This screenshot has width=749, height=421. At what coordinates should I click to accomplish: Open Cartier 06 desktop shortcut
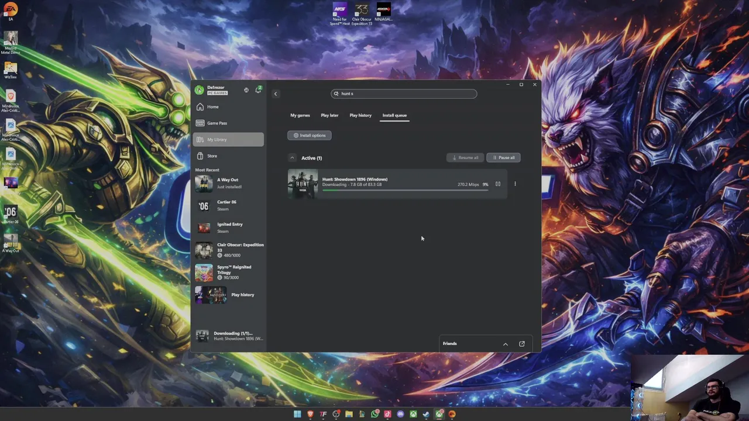click(x=11, y=215)
